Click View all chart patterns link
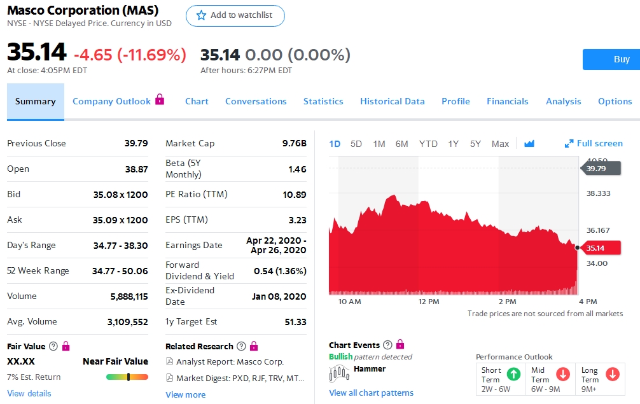Image resolution: width=640 pixels, height=404 pixels. [x=371, y=393]
